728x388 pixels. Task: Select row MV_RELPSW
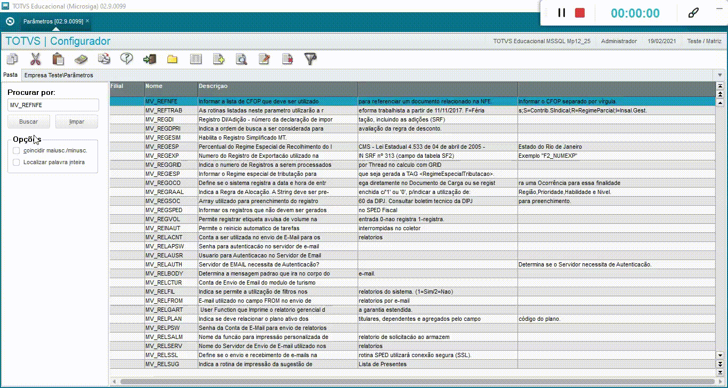pyautogui.click(x=412, y=328)
